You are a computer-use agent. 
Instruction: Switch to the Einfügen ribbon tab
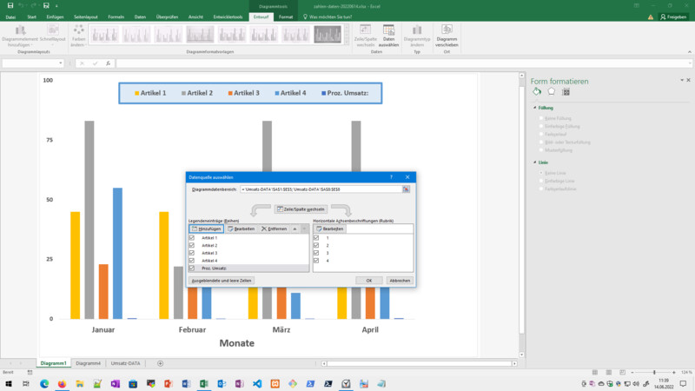click(55, 17)
